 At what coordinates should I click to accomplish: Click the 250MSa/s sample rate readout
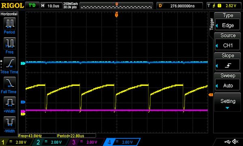coord(70,4)
